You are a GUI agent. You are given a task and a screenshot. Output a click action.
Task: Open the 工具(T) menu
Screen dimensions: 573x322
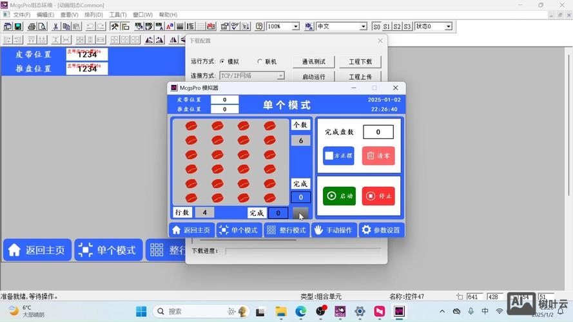tap(118, 15)
